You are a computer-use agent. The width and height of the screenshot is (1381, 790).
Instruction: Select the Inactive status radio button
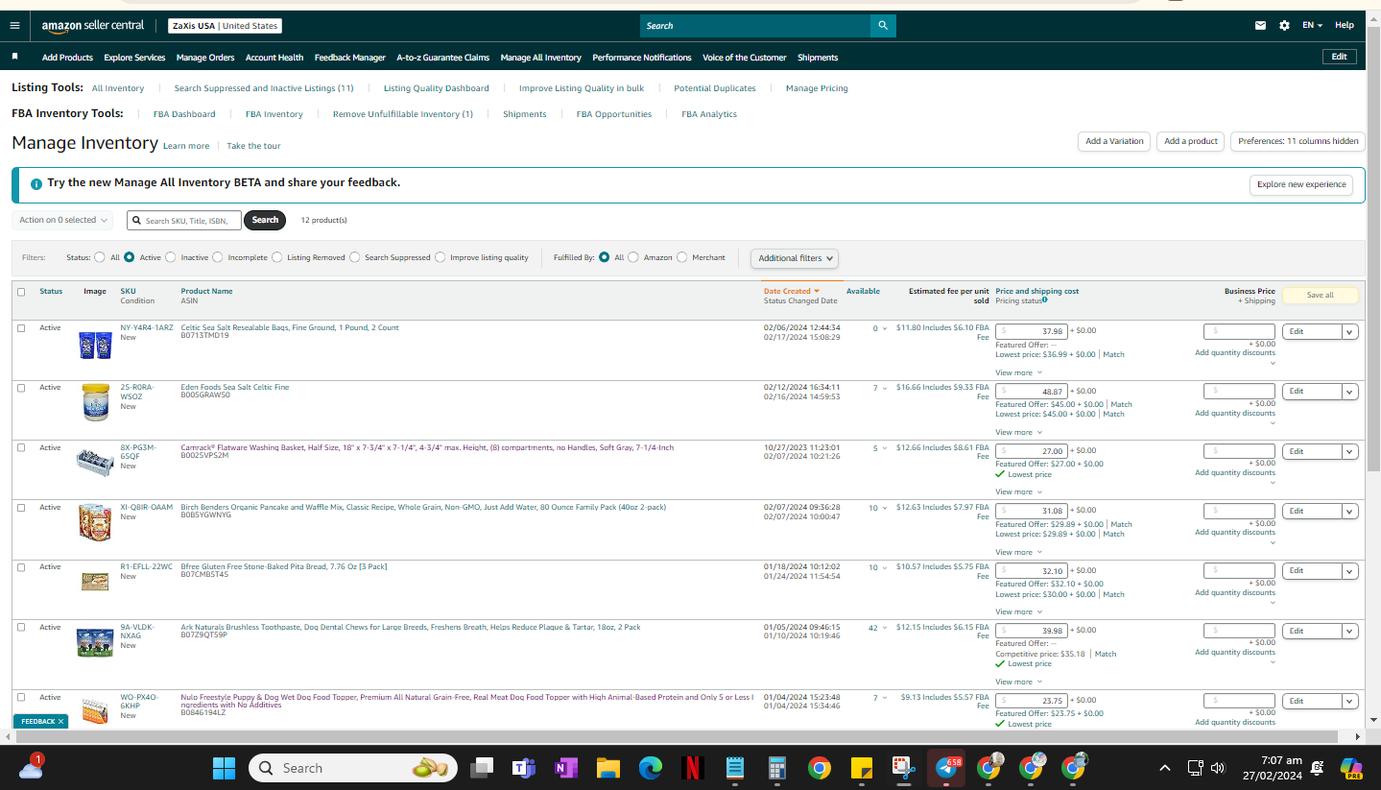(x=171, y=257)
